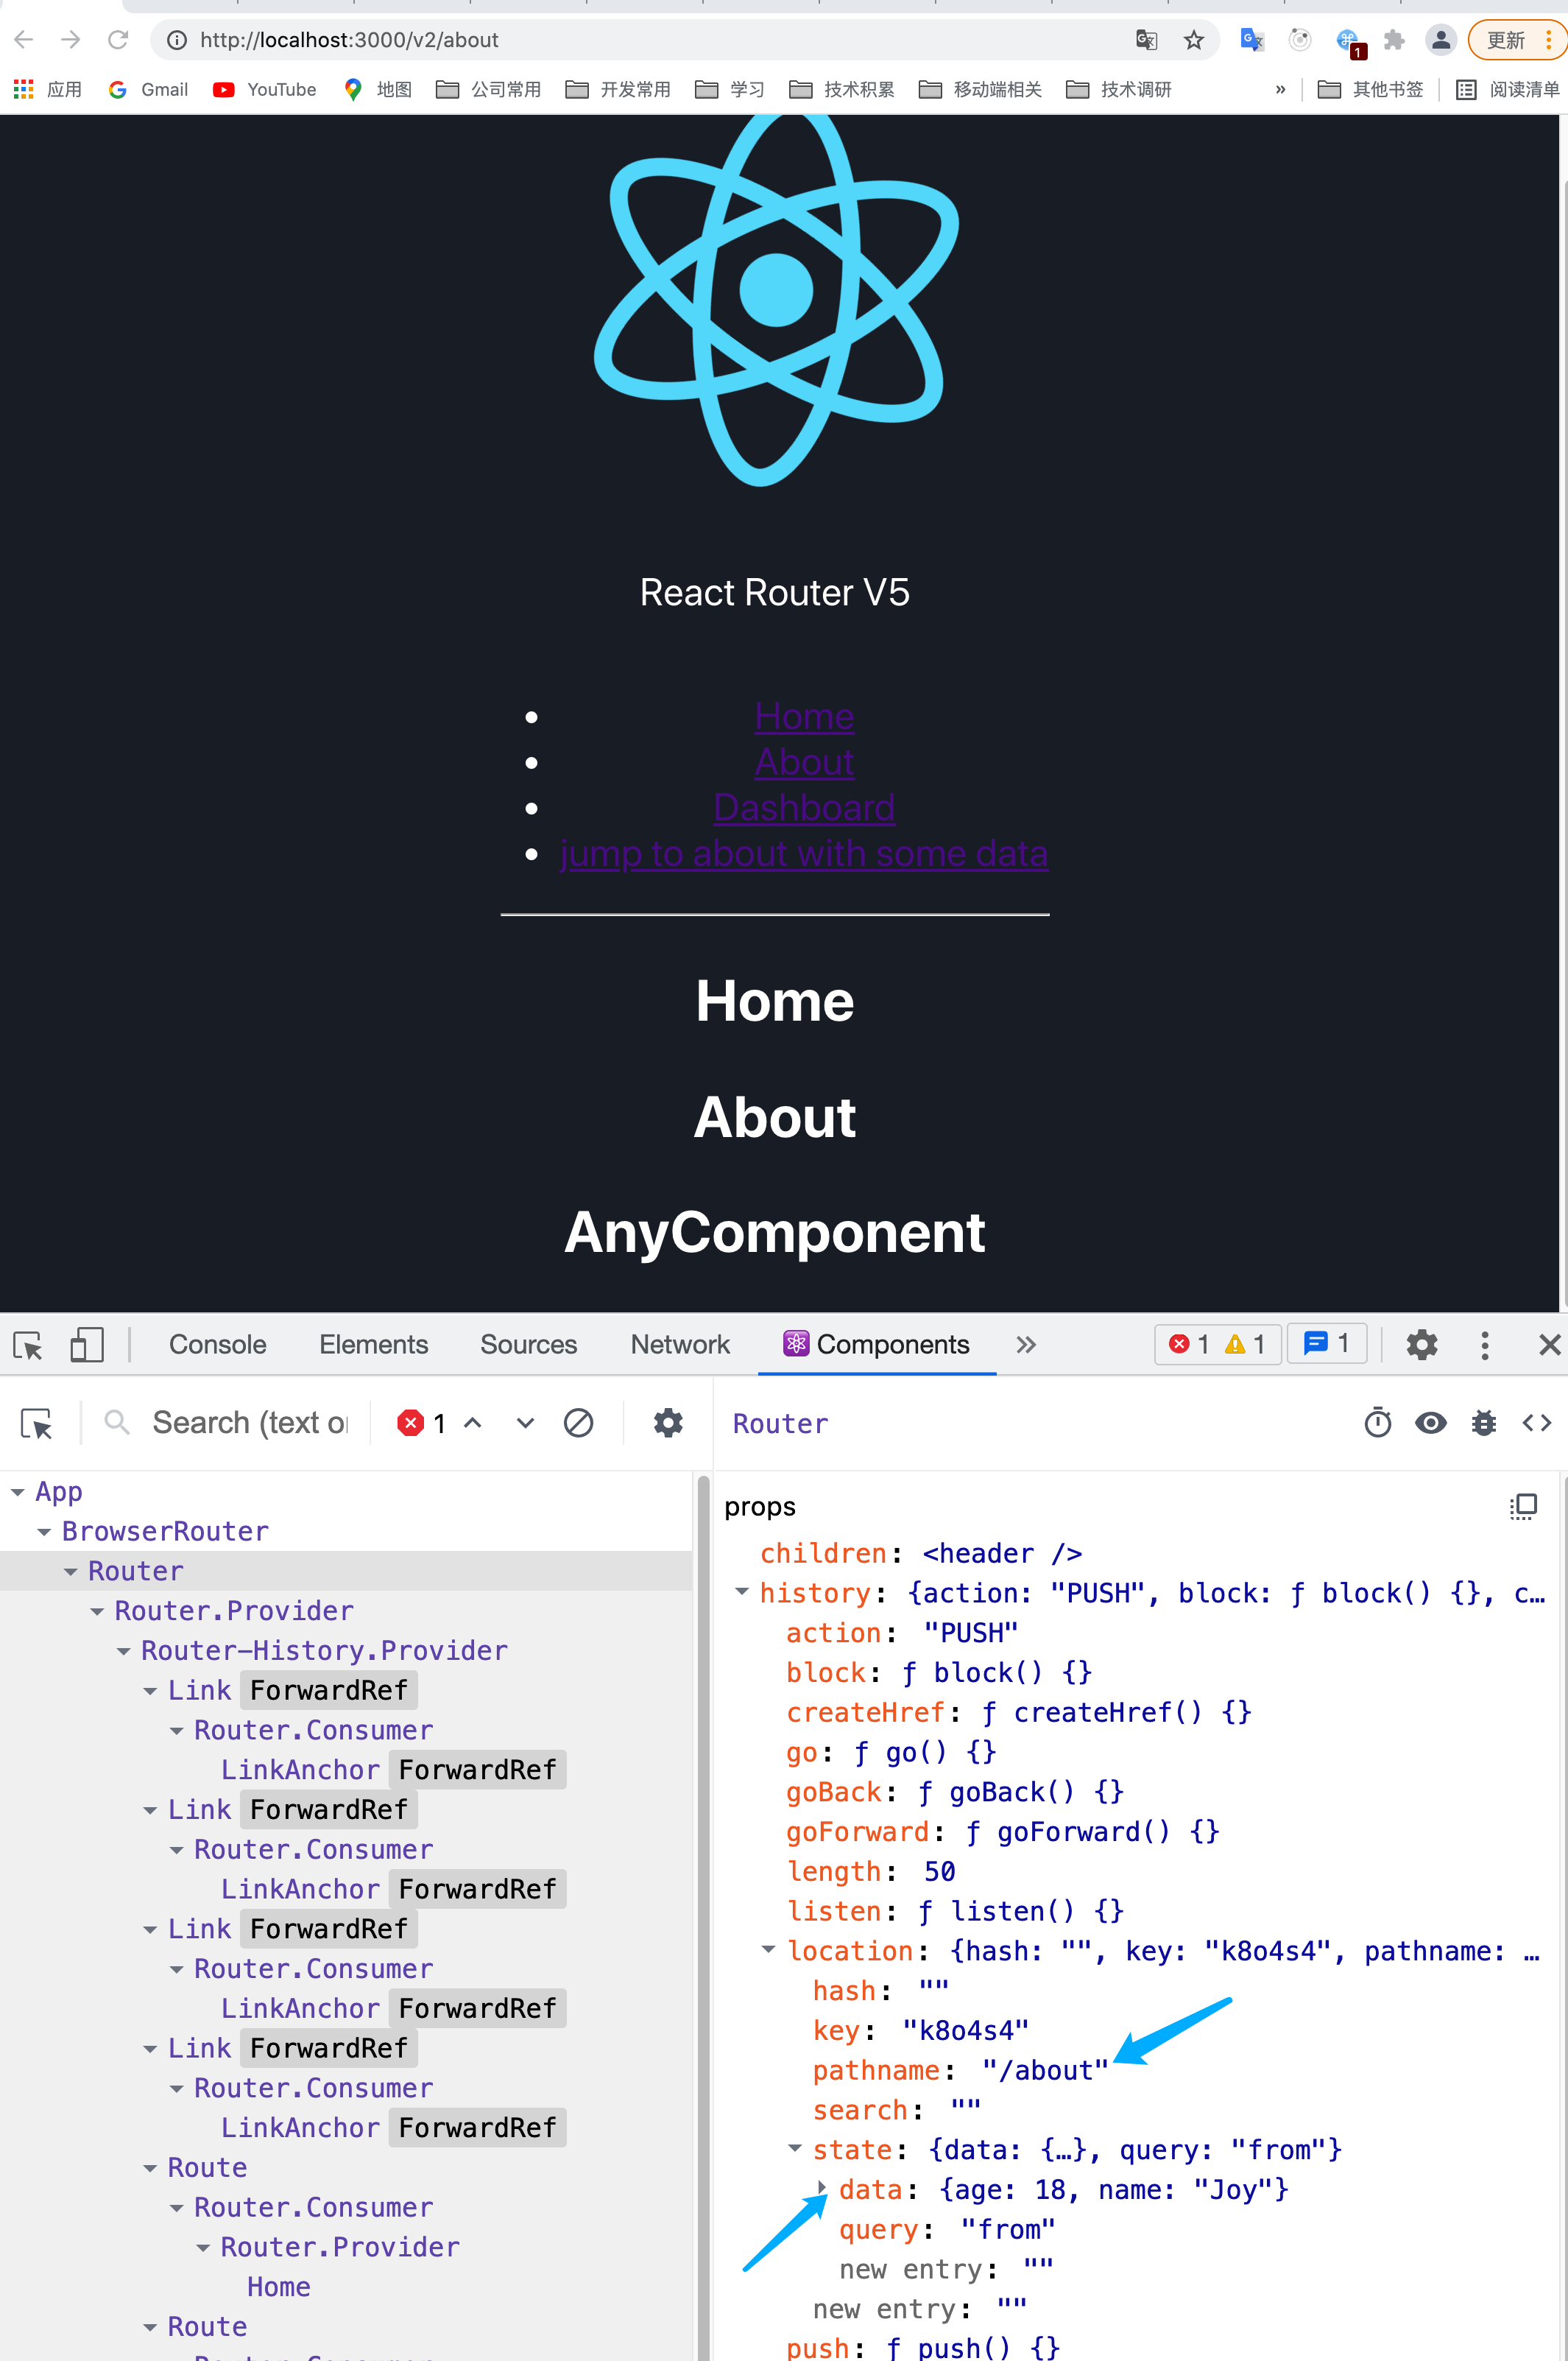The height and width of the screenshot is (2361, 1568).
Task: Select the React Components tab
Action: tap(877, 1345)
